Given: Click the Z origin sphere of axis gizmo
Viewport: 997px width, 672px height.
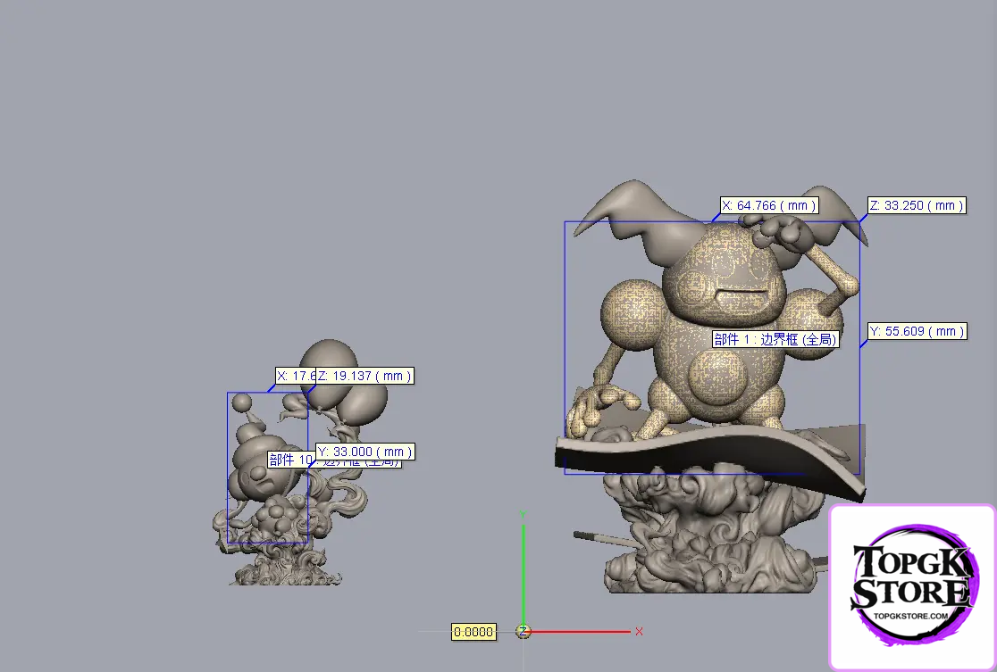Looking at the screenshot, I should (x=524, y=632).
